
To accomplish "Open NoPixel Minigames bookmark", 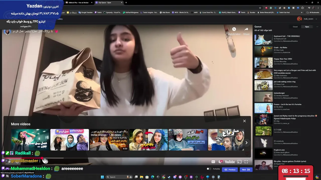I will [x=131, y=12].
